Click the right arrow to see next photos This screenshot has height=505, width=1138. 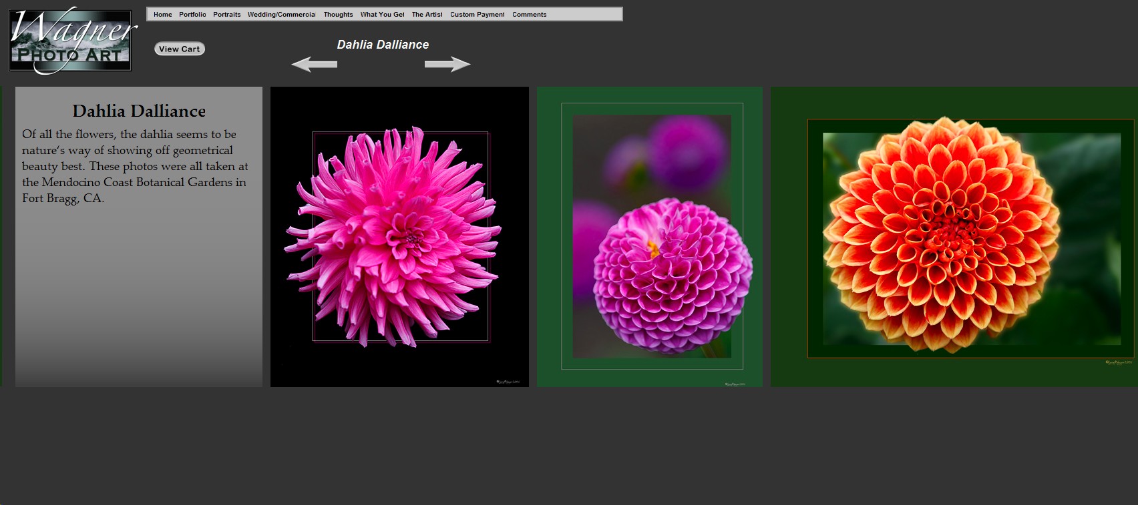click(x=447, y=64)
